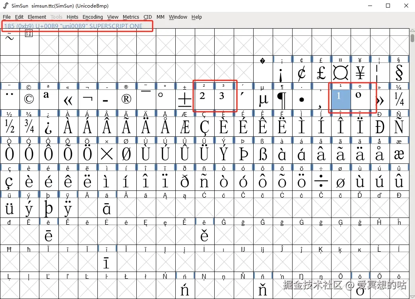This screenshot has width=415, height=299.
Task: Select the masculine ordinal indicator glyph
Action: click(x=361, y=99)
